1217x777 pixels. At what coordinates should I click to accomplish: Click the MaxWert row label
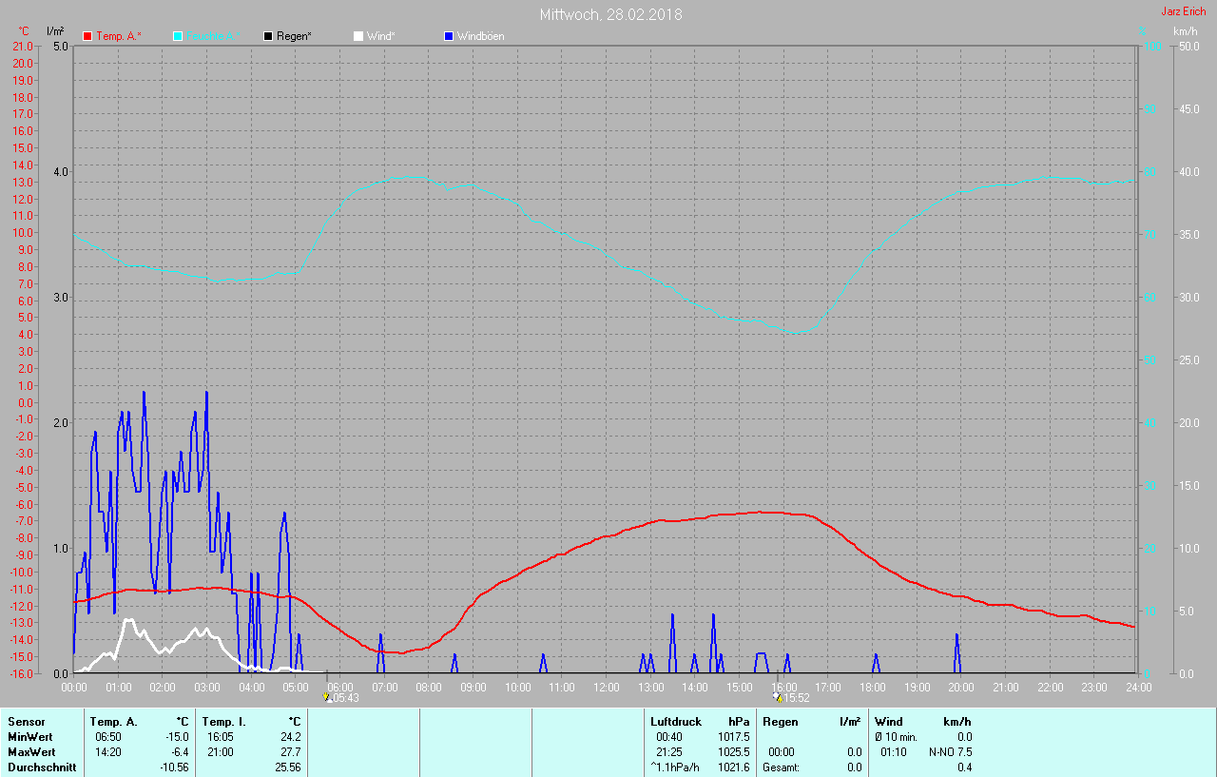click(31, 751)
